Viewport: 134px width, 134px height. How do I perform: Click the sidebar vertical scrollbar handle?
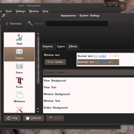[x=38, y=60]
